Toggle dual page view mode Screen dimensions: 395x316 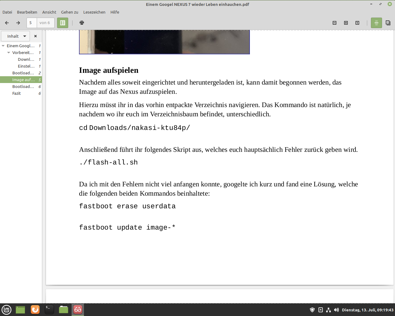(x=388, y=23)
